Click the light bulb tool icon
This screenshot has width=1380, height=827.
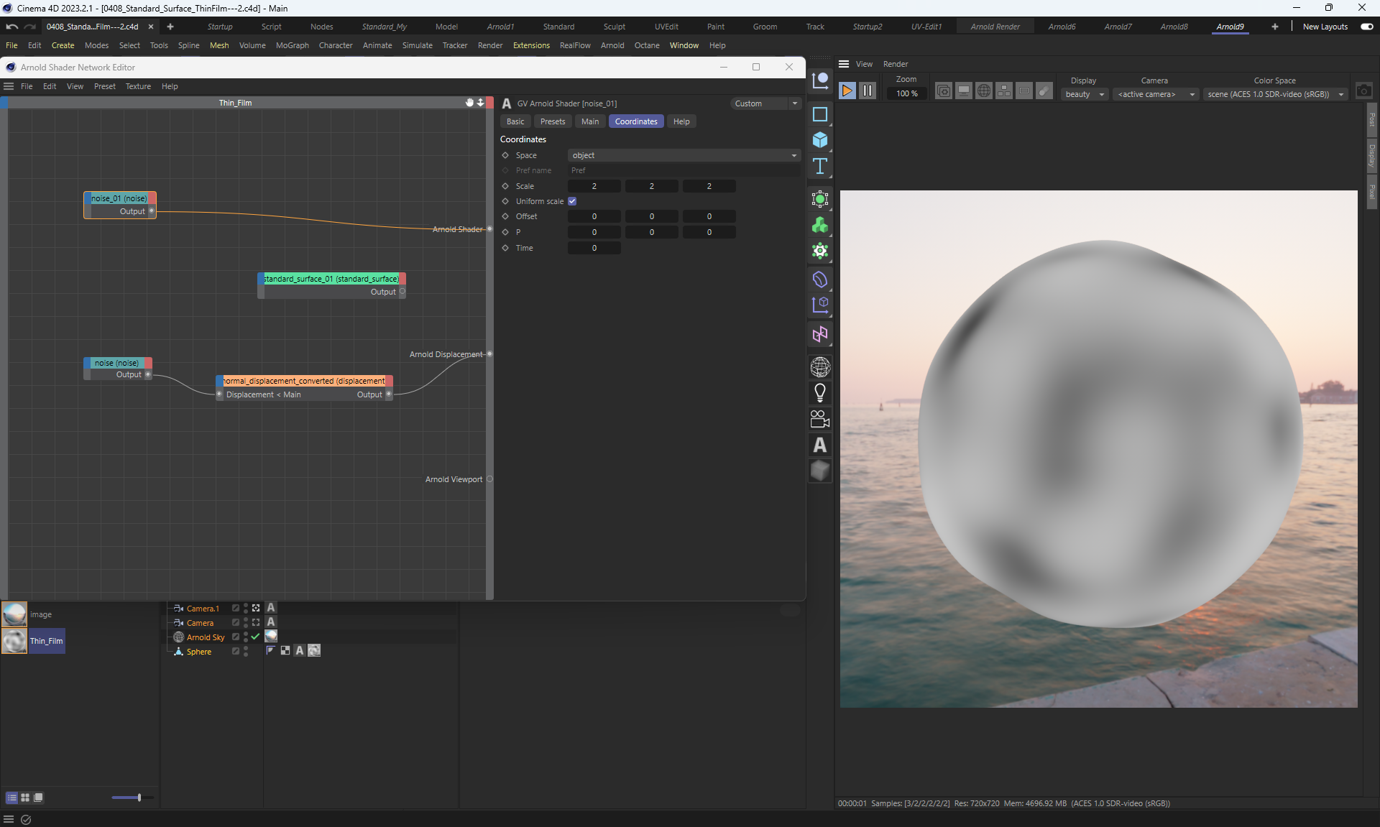coord(820,392)
